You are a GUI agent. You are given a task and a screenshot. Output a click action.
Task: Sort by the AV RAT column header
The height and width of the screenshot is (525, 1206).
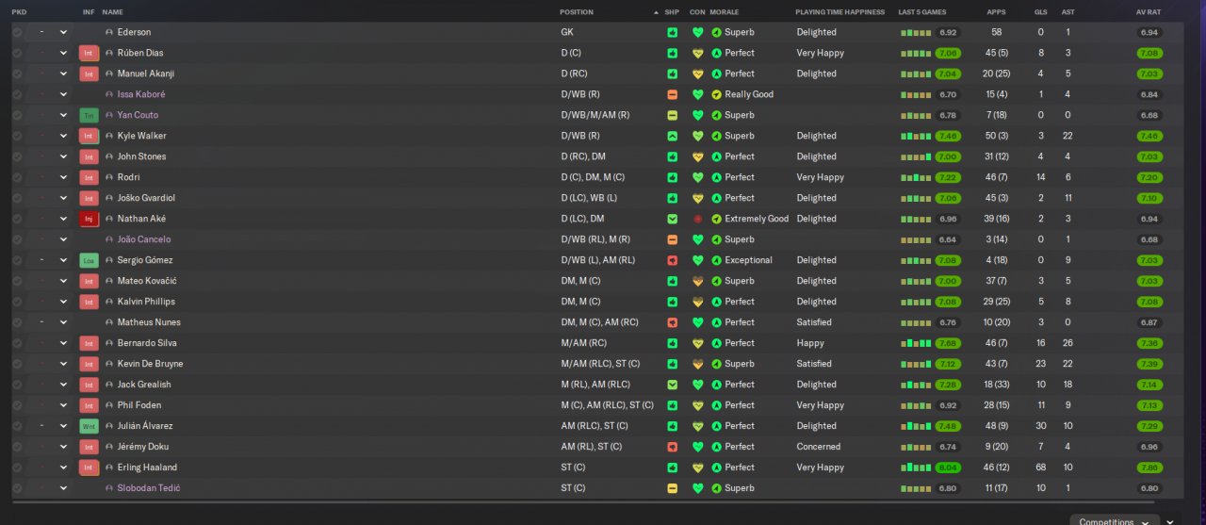click(1149, 12)
